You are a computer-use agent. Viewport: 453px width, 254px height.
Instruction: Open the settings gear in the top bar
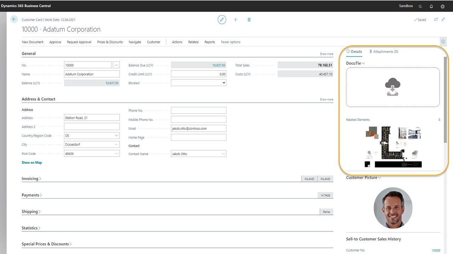tap(443, 6)
